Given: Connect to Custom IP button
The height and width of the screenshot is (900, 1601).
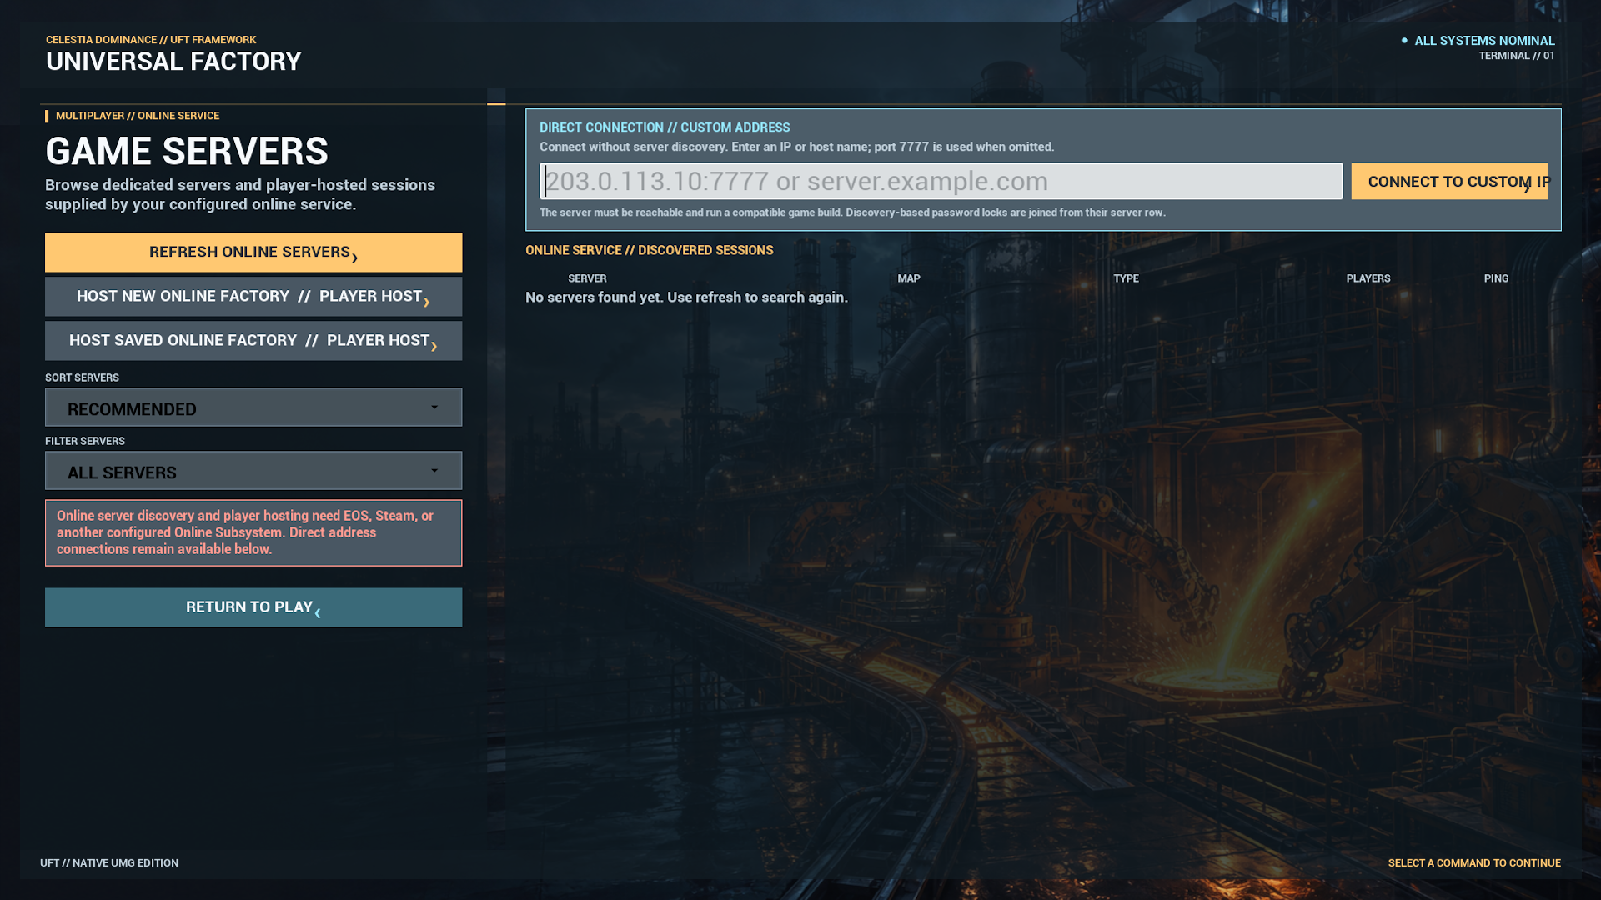Looking at the screenshot, I should (x=1449, y=181).
